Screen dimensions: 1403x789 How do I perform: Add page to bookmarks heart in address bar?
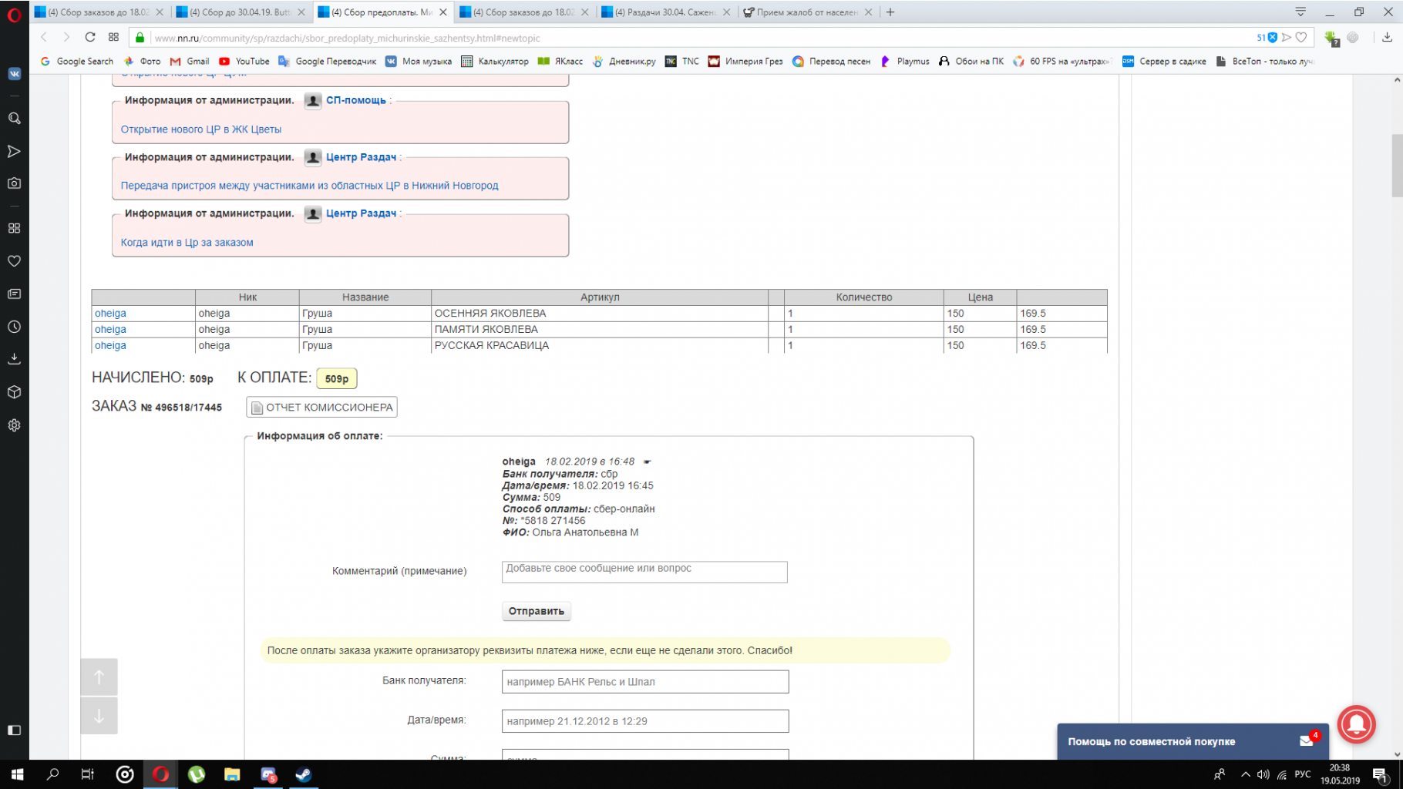[x=1301, y=37]
